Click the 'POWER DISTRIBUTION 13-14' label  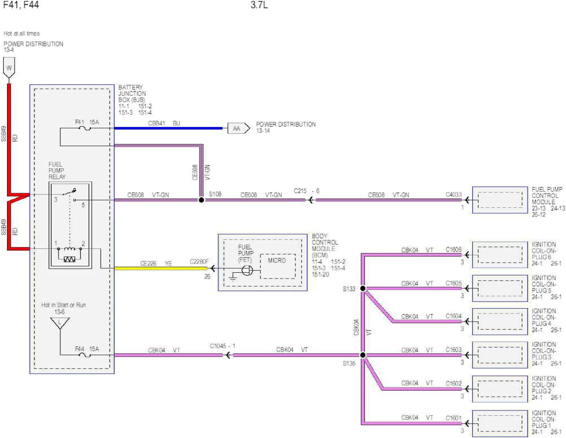click(x=286, y=127)
